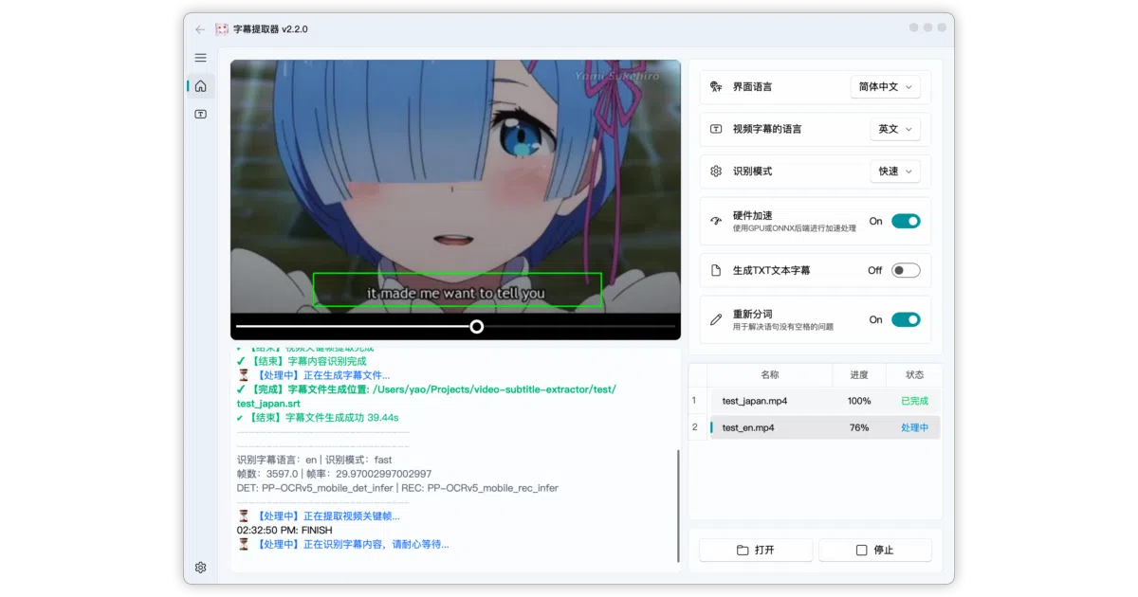The image size is (1138, 597).
Task: Click the back arrow in title bar
Action: coord(200,29)
